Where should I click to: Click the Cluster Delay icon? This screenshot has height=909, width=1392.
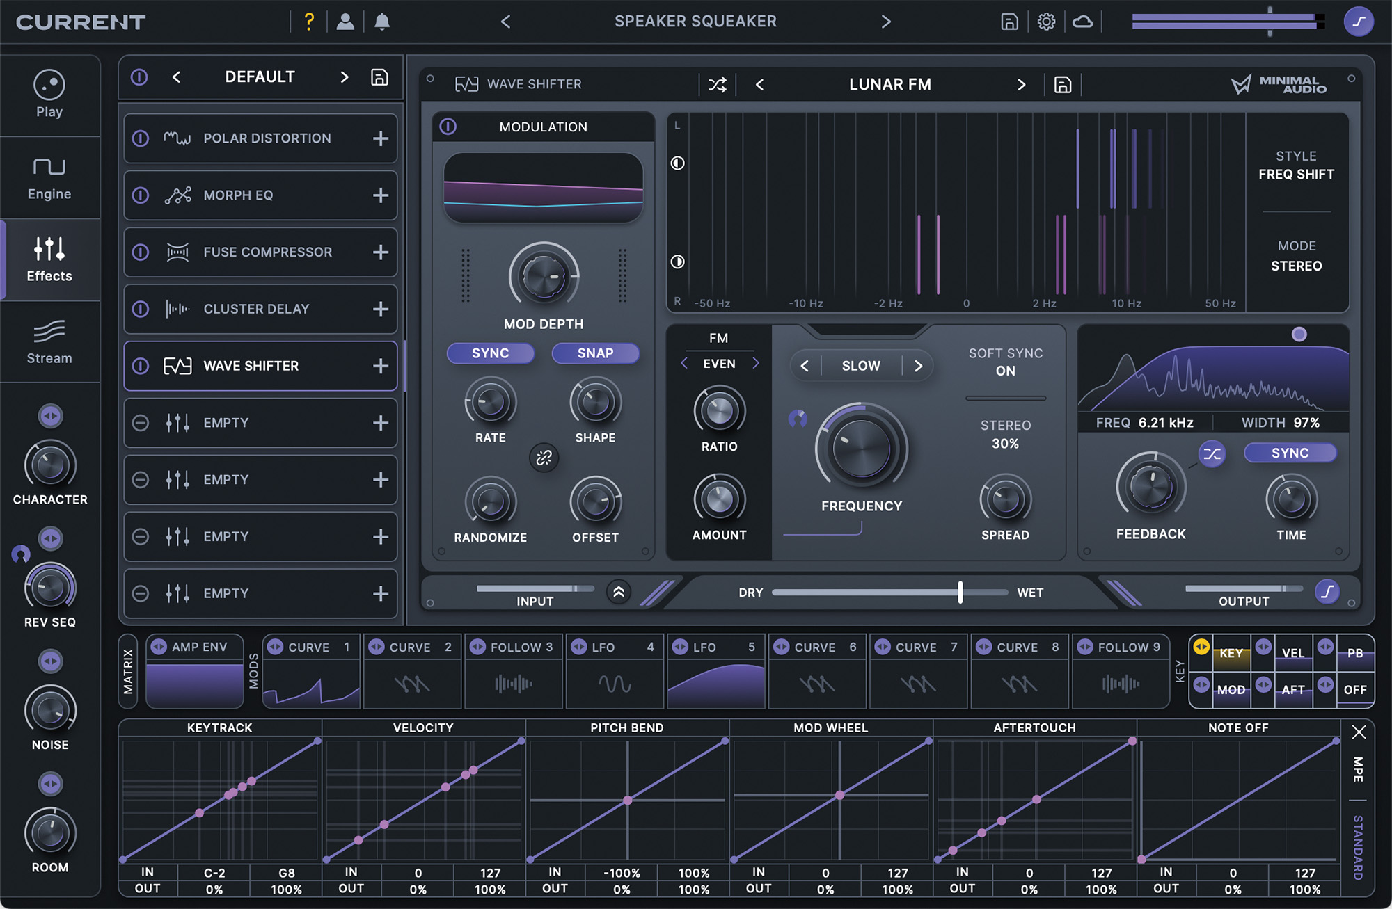pyautogui.click(x=178, y=309)
